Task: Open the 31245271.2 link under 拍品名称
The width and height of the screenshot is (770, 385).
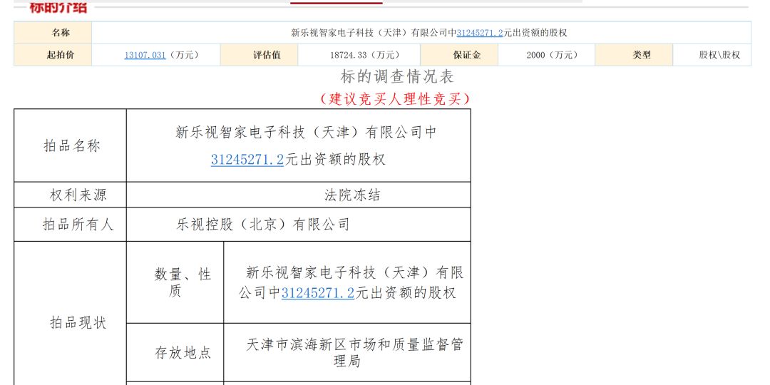Action: (x=247, y=160)
